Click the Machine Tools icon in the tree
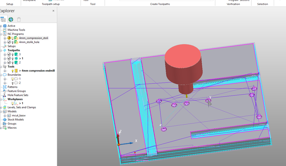The width and height of the screenshot is (286, 166). coord(4,30)
